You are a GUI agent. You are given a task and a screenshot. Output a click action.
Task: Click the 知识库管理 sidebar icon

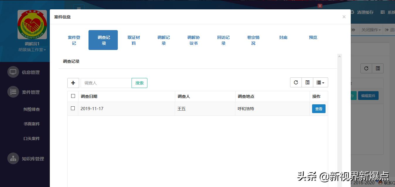click(13, 159)
